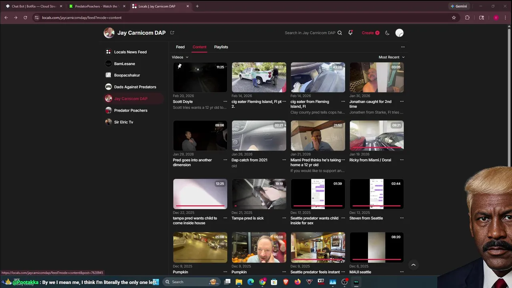Click the Create button
512x288 pixels.
pos(370,33)
